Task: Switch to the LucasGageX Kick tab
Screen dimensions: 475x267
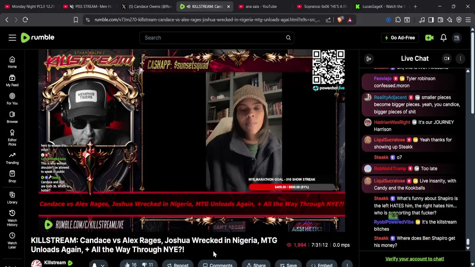Action: [380, 6]
